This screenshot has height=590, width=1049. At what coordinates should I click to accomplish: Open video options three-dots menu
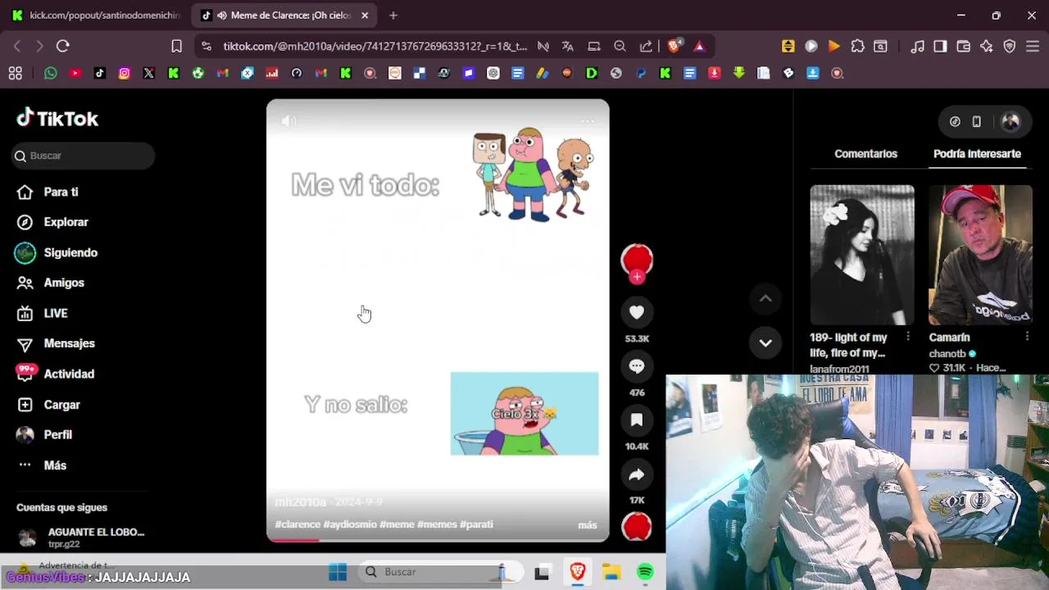pos(587,121)
